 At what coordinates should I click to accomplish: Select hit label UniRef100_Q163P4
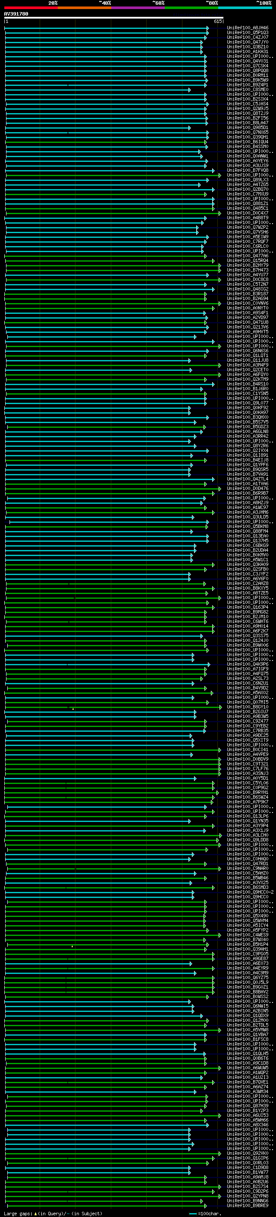(x=248, y=607)
